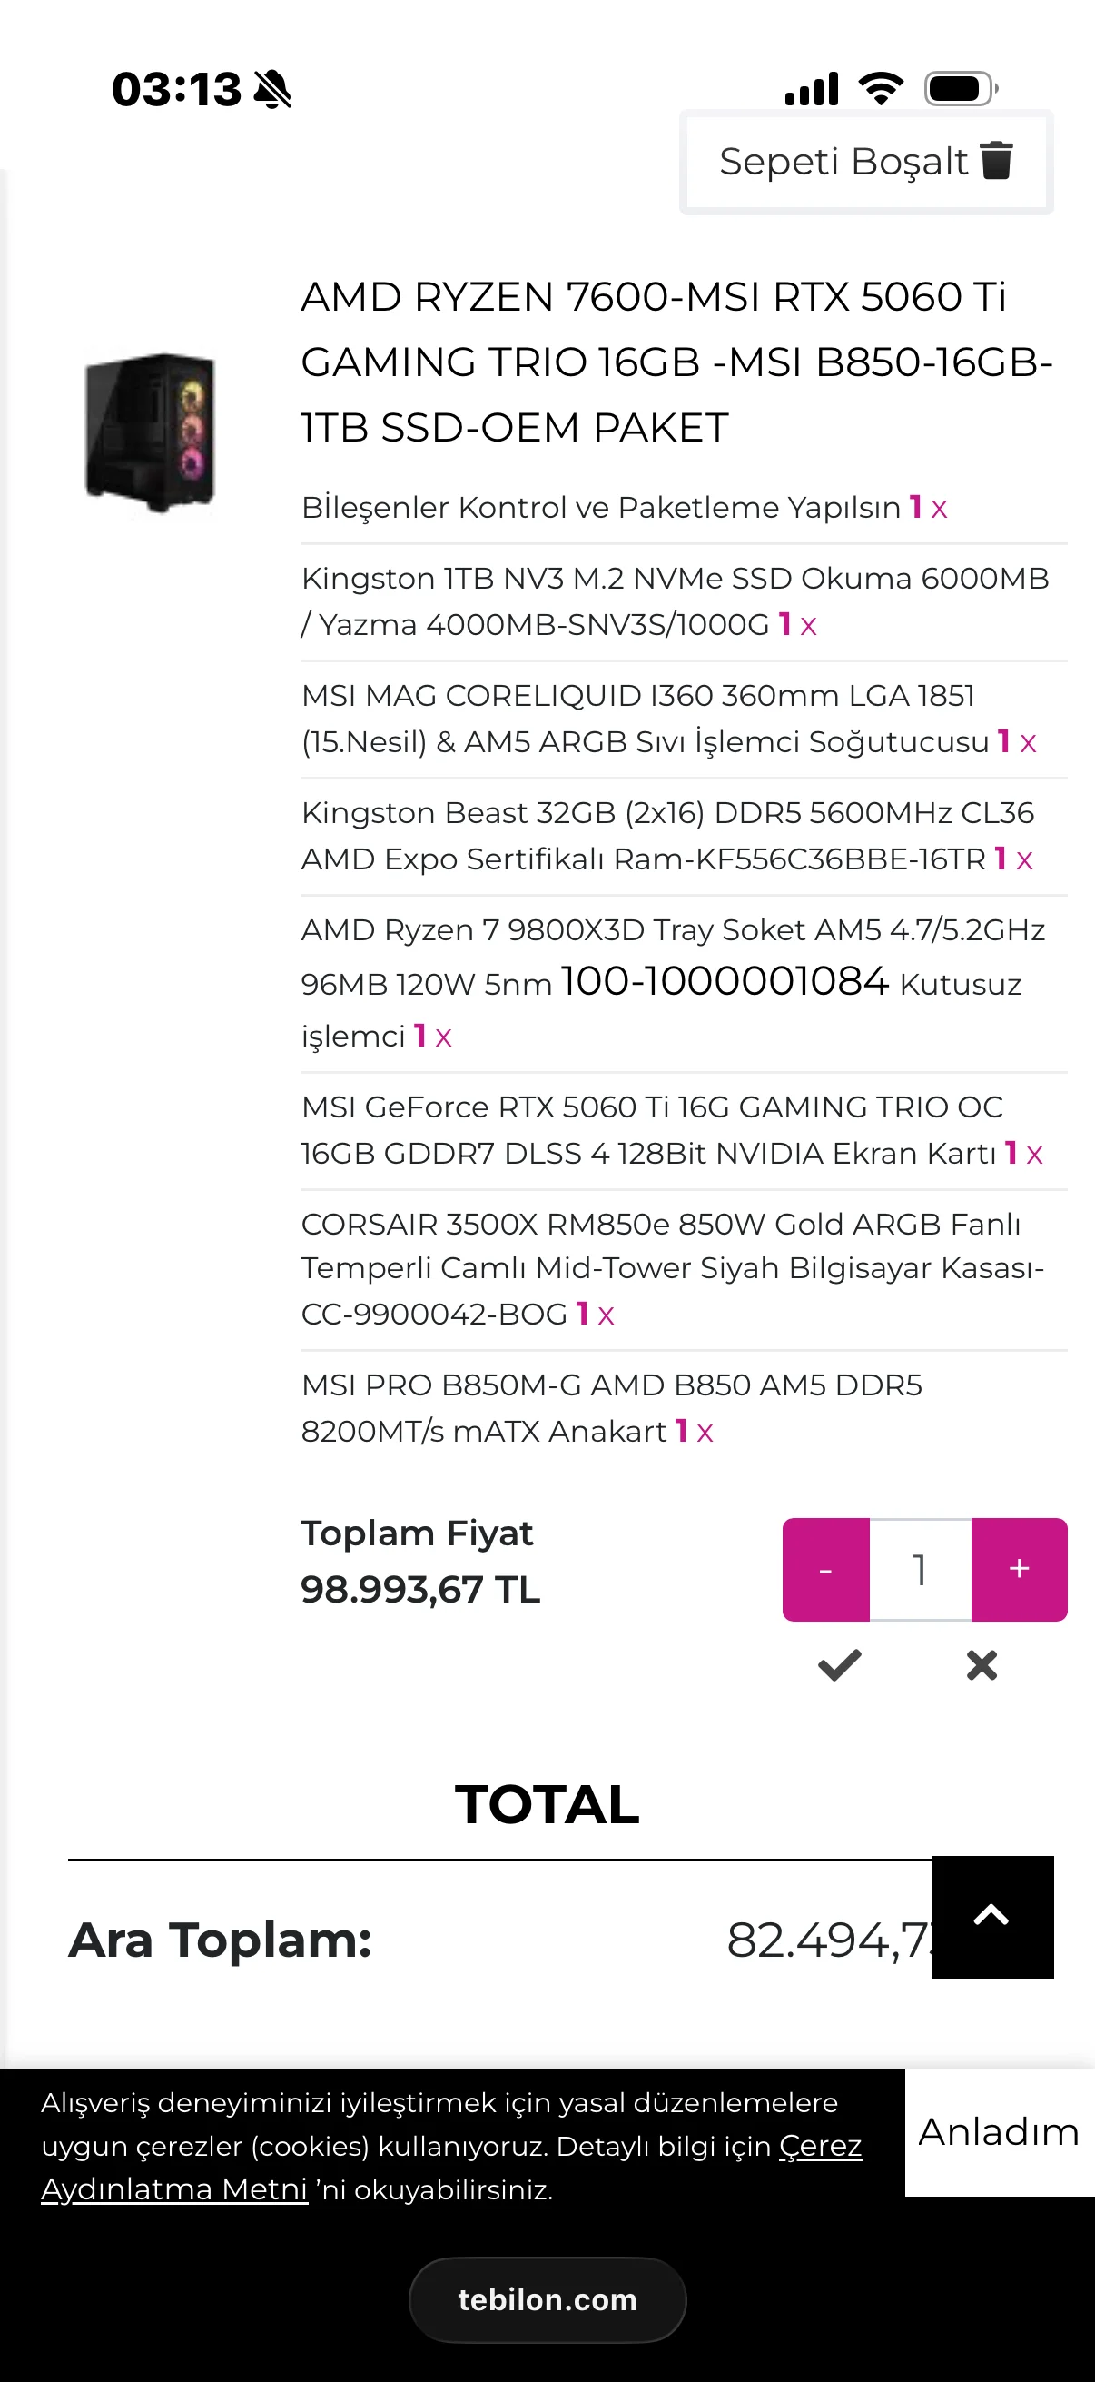Remove MSI PRO B850M-G motherboard component
Screen dimensions: 1095x2382
click(705, 1433)
